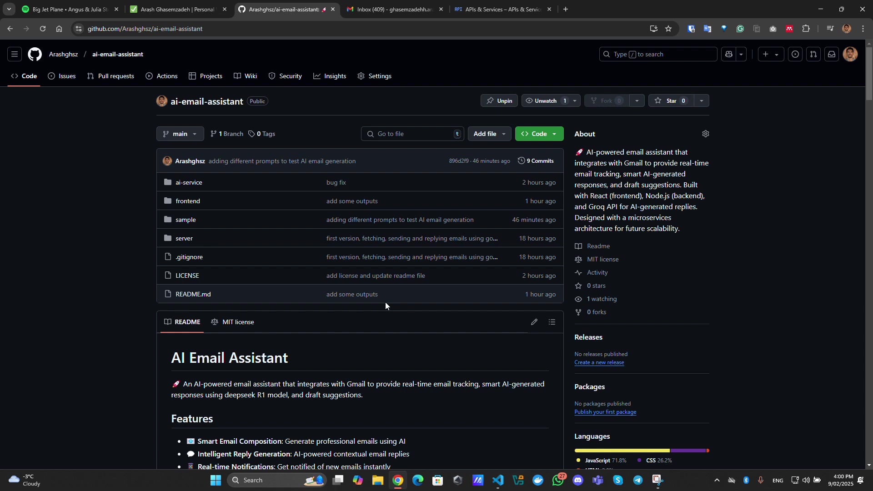Open the Security tab
The width and height of the screenshot is (873, 491).
coord(286,76)
